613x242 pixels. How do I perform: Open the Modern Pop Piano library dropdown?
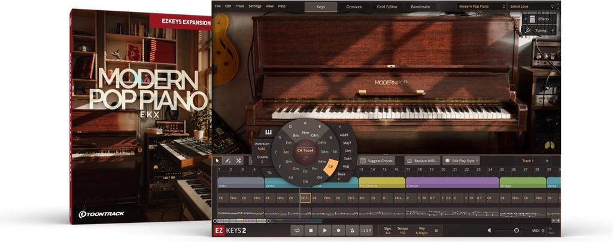point(482,6)
